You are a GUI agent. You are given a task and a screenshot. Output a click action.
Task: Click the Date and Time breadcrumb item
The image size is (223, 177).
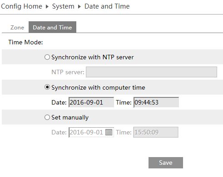[107, 6]
